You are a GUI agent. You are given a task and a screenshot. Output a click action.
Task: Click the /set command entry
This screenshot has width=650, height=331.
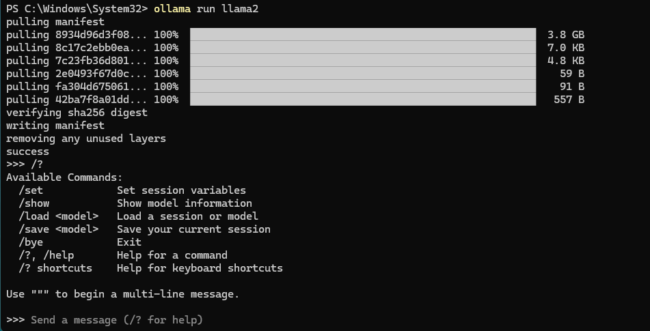click(31, 190)
